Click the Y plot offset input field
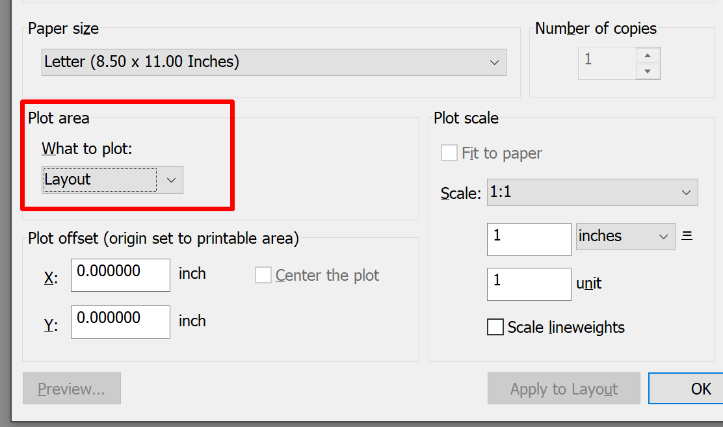The width and height of the screenshot is (723, 427). [x=120, y=322]
